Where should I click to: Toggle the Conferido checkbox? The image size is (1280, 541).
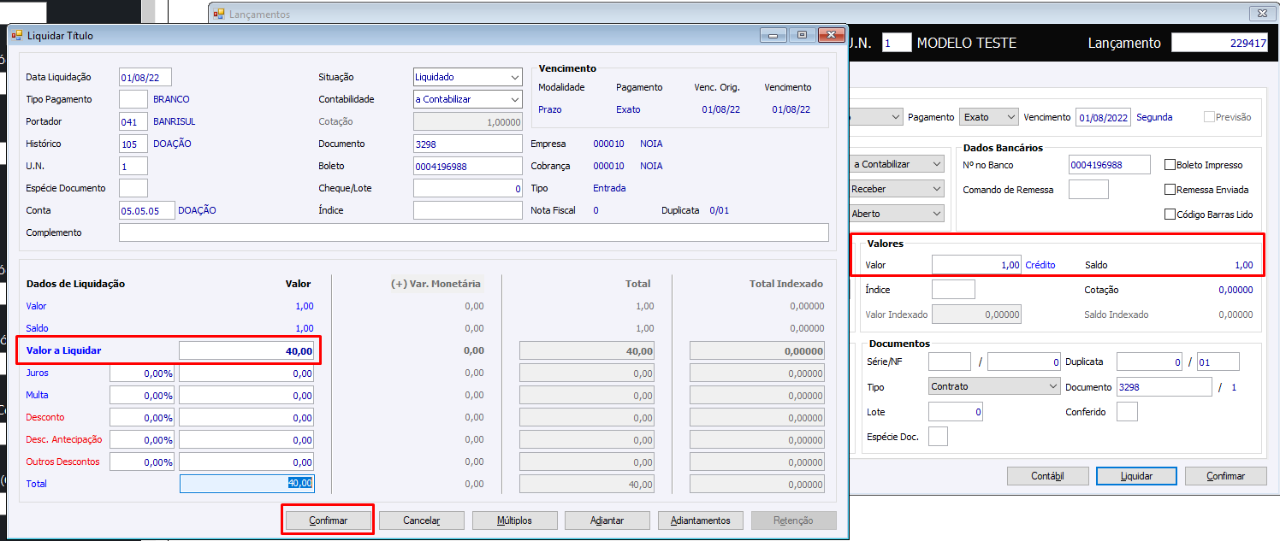1127,412
